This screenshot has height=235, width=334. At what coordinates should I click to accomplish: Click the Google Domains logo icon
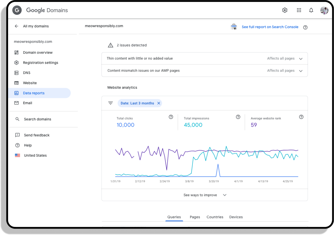pyautogui.click(x=17, y=10)
